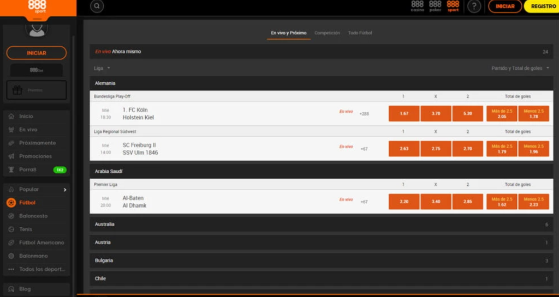Click the Porra8 trophy icon
The width and height of the screenshot is (559, 297).
tap(11, 169)
